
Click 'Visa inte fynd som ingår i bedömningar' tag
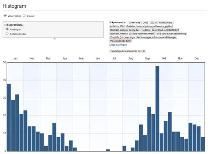pos(143,37)
